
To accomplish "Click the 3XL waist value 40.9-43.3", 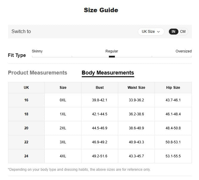I will pos(136,142).
